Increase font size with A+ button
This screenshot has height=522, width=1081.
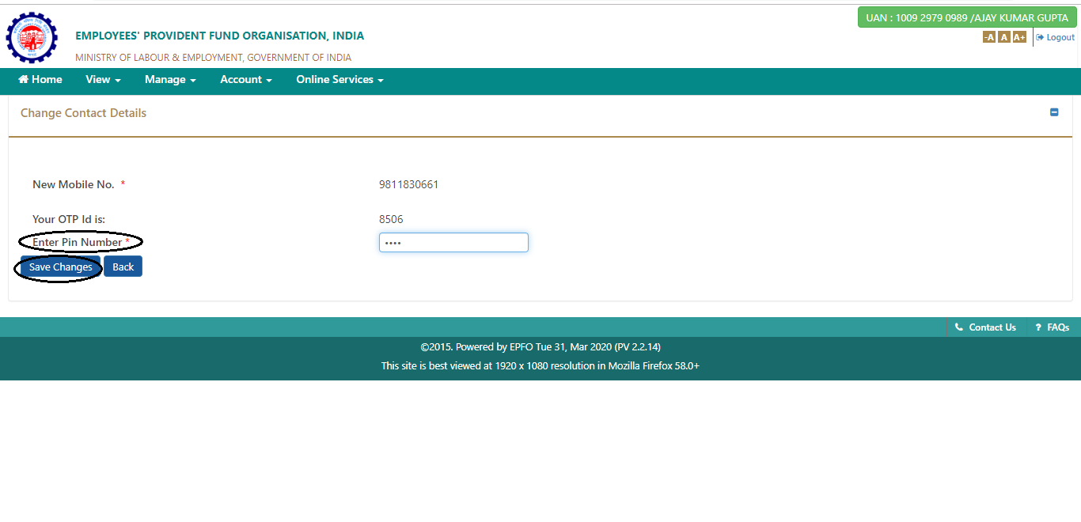coord(1019,37)
